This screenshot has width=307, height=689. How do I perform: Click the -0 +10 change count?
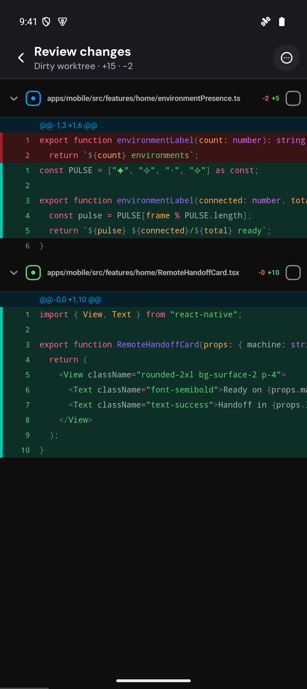coord(269,273)
